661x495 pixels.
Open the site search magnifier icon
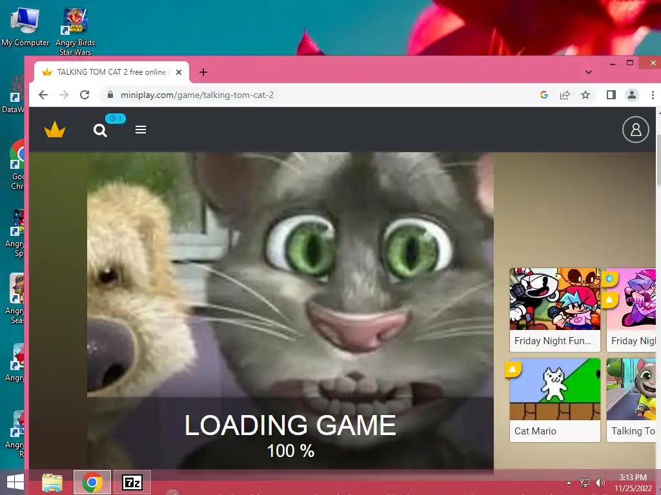[x=100, y=130]
